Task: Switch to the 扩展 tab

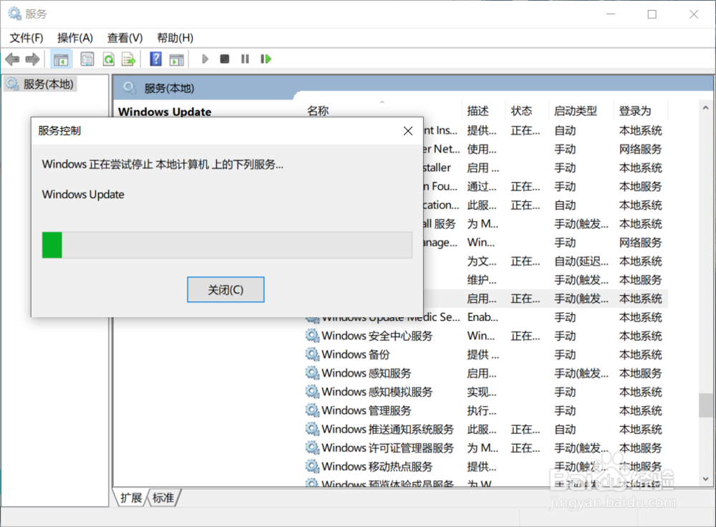Action: coord(131,498)
